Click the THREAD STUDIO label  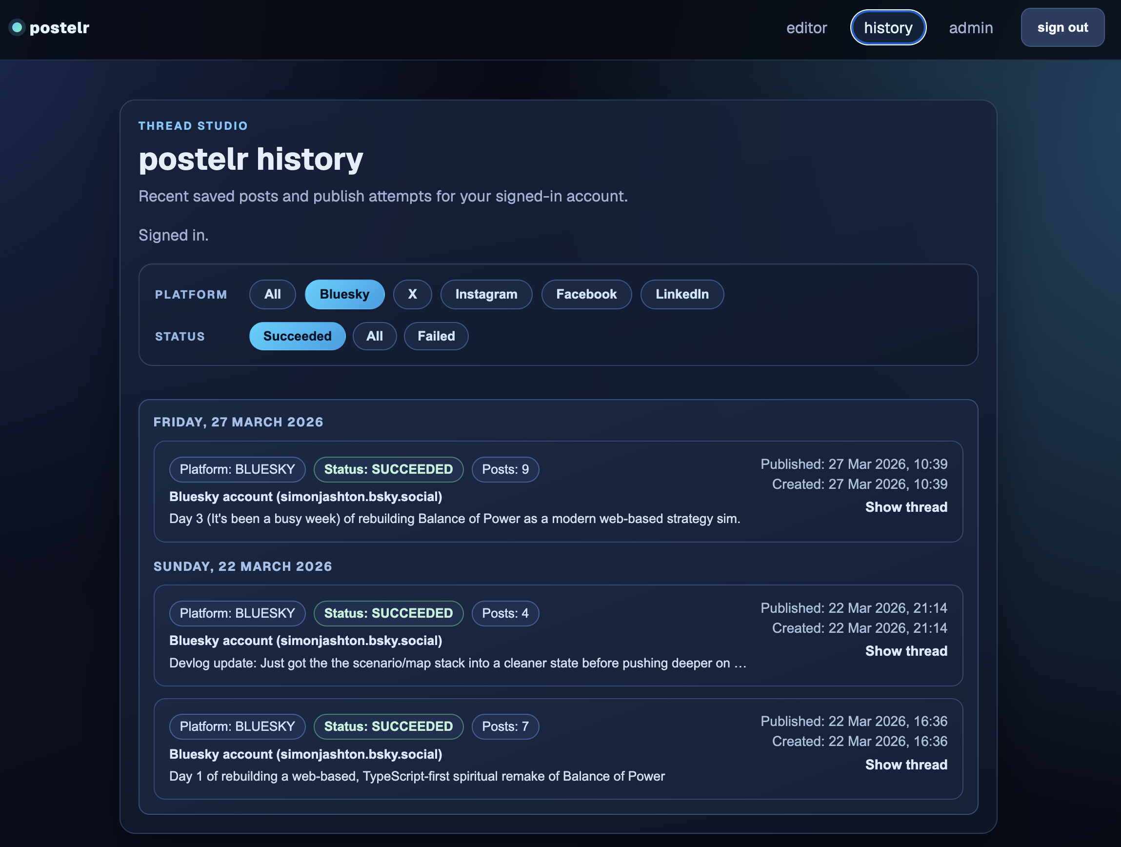coord(193,126)
